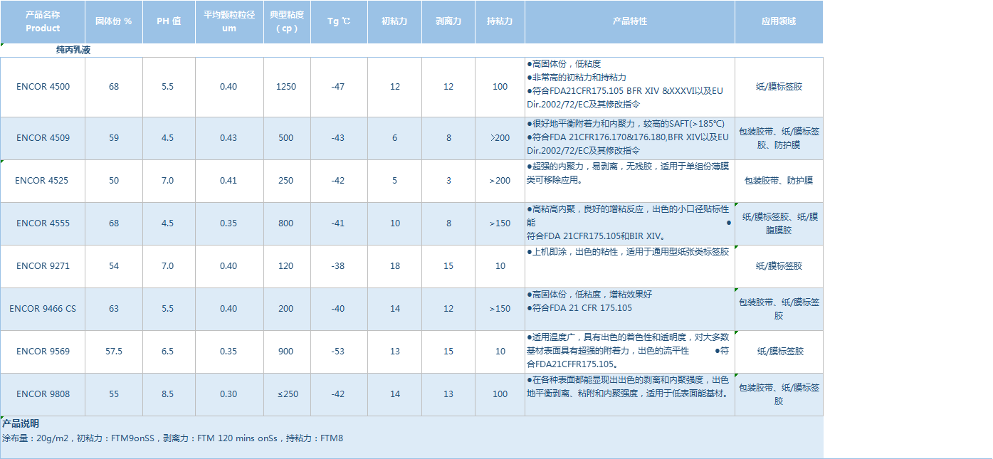Screen dimensions: 993x459
Task: Click the 涂布量：20g/m2 test conditions note
Action: click(172, 438)
